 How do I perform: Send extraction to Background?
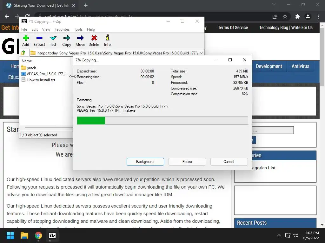pos(145,162)
